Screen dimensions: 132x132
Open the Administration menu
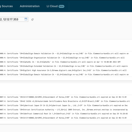[30, 6]
